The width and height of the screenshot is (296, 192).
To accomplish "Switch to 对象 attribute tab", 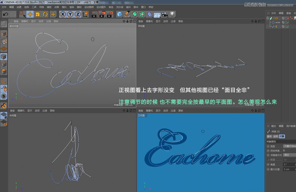I will tap(282, 136).
